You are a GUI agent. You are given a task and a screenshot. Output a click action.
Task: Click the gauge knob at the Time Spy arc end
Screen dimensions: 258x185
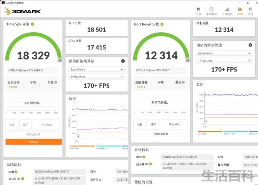60,60
